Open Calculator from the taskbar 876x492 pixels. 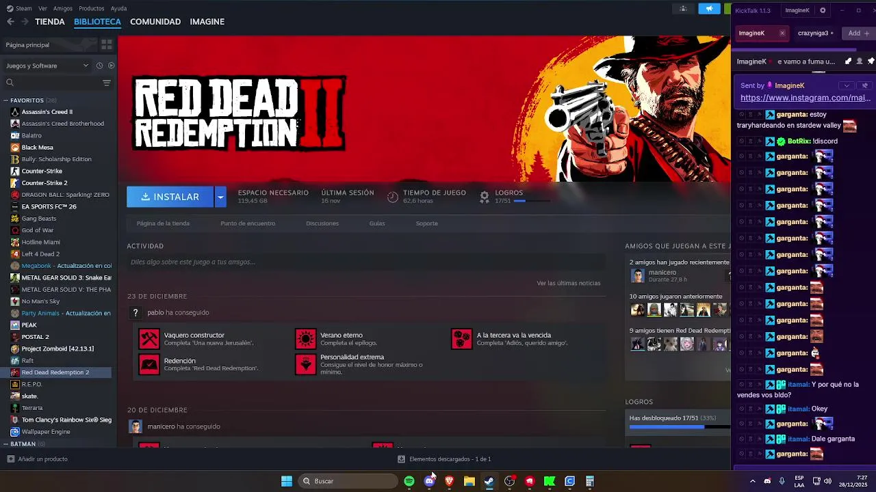tap(589, 481)
